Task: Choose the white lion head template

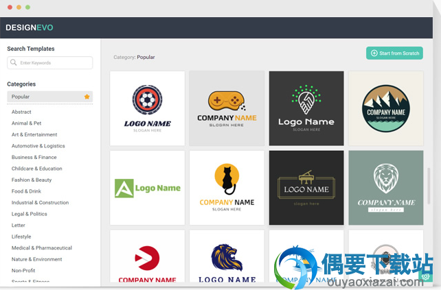Action: point(386,188)
